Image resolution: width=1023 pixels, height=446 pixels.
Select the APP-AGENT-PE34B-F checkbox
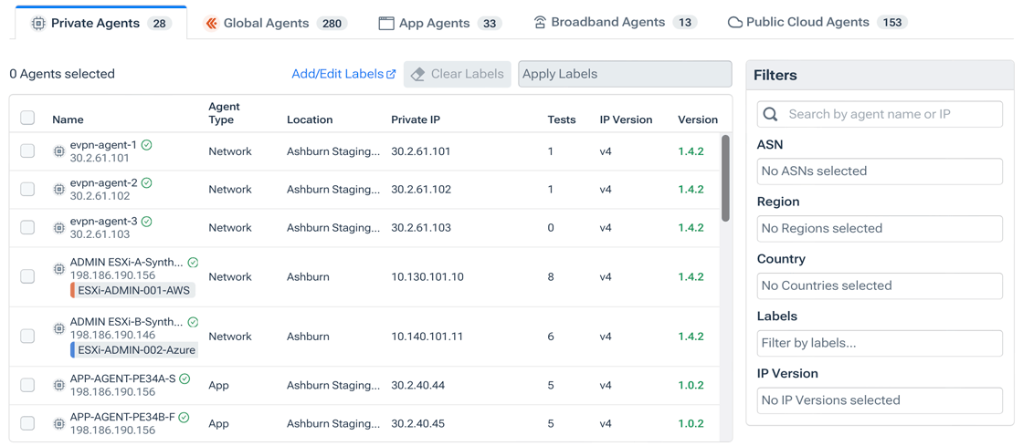(x=27, y=424)
